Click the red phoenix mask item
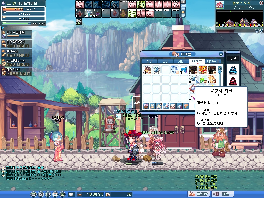This screenshot has width=264, height=198. point(202,70)
